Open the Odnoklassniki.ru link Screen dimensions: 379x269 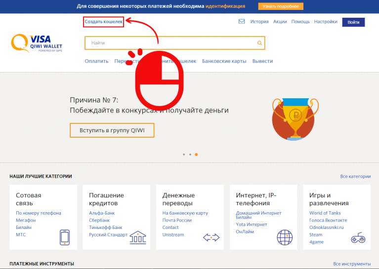[x=326, y=228]
